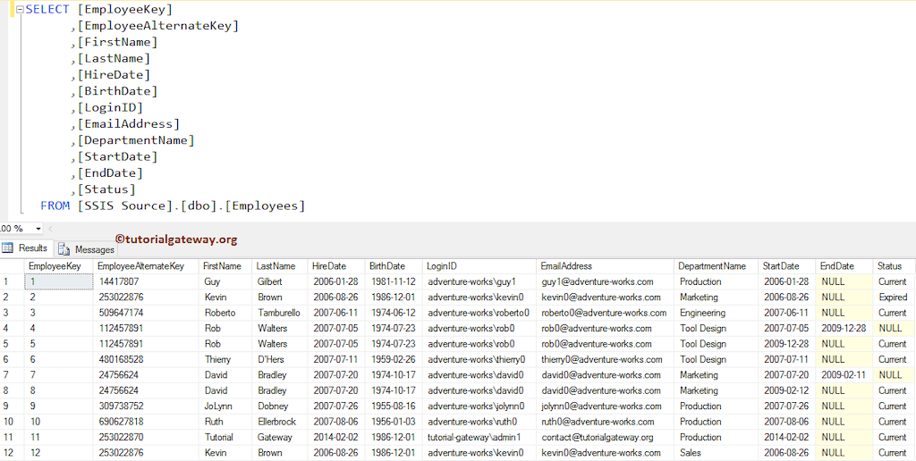Select the LoginID column header

click(479, 266)
